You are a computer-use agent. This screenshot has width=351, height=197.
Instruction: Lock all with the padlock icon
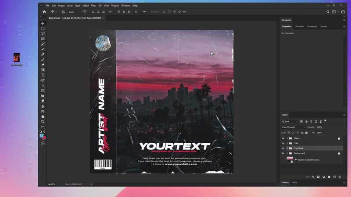click(306, 133)
